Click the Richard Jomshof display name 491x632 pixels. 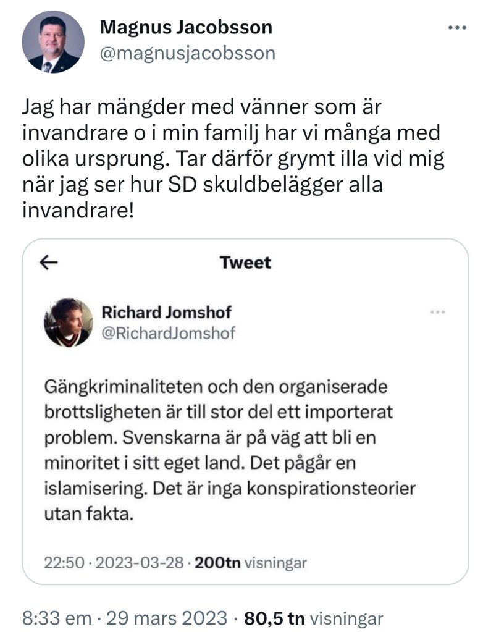click(167, 312)
